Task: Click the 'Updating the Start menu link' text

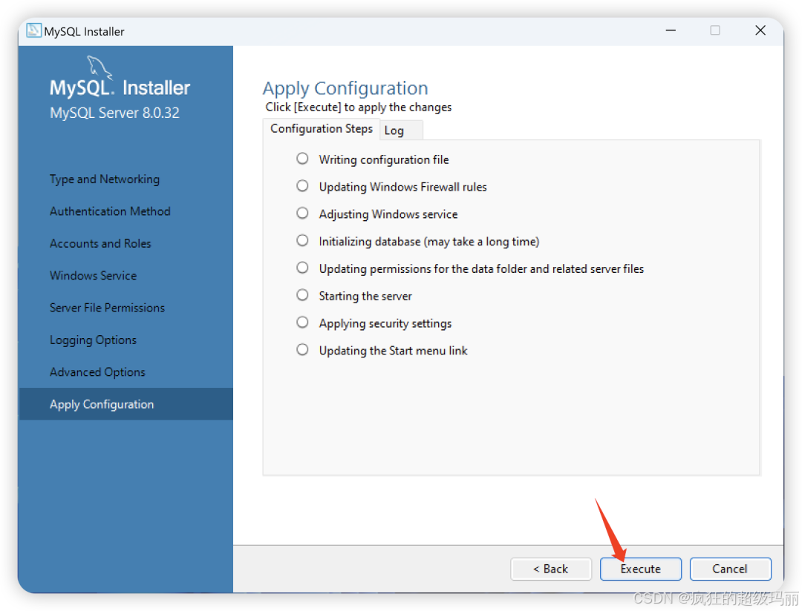Action: pyautogui.click(x=393, y=351)
